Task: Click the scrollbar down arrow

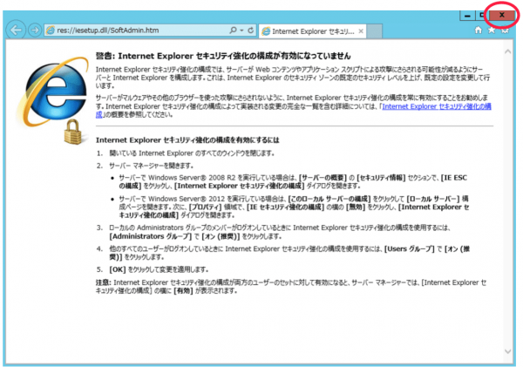Action: click(507, 351)
